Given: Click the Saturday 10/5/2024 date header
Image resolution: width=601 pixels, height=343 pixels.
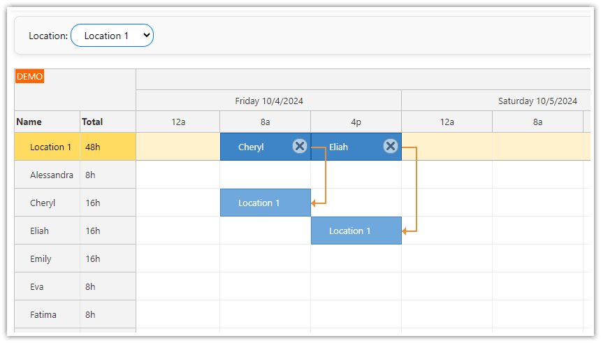Looking at the screenshot, I should point(537,101).
